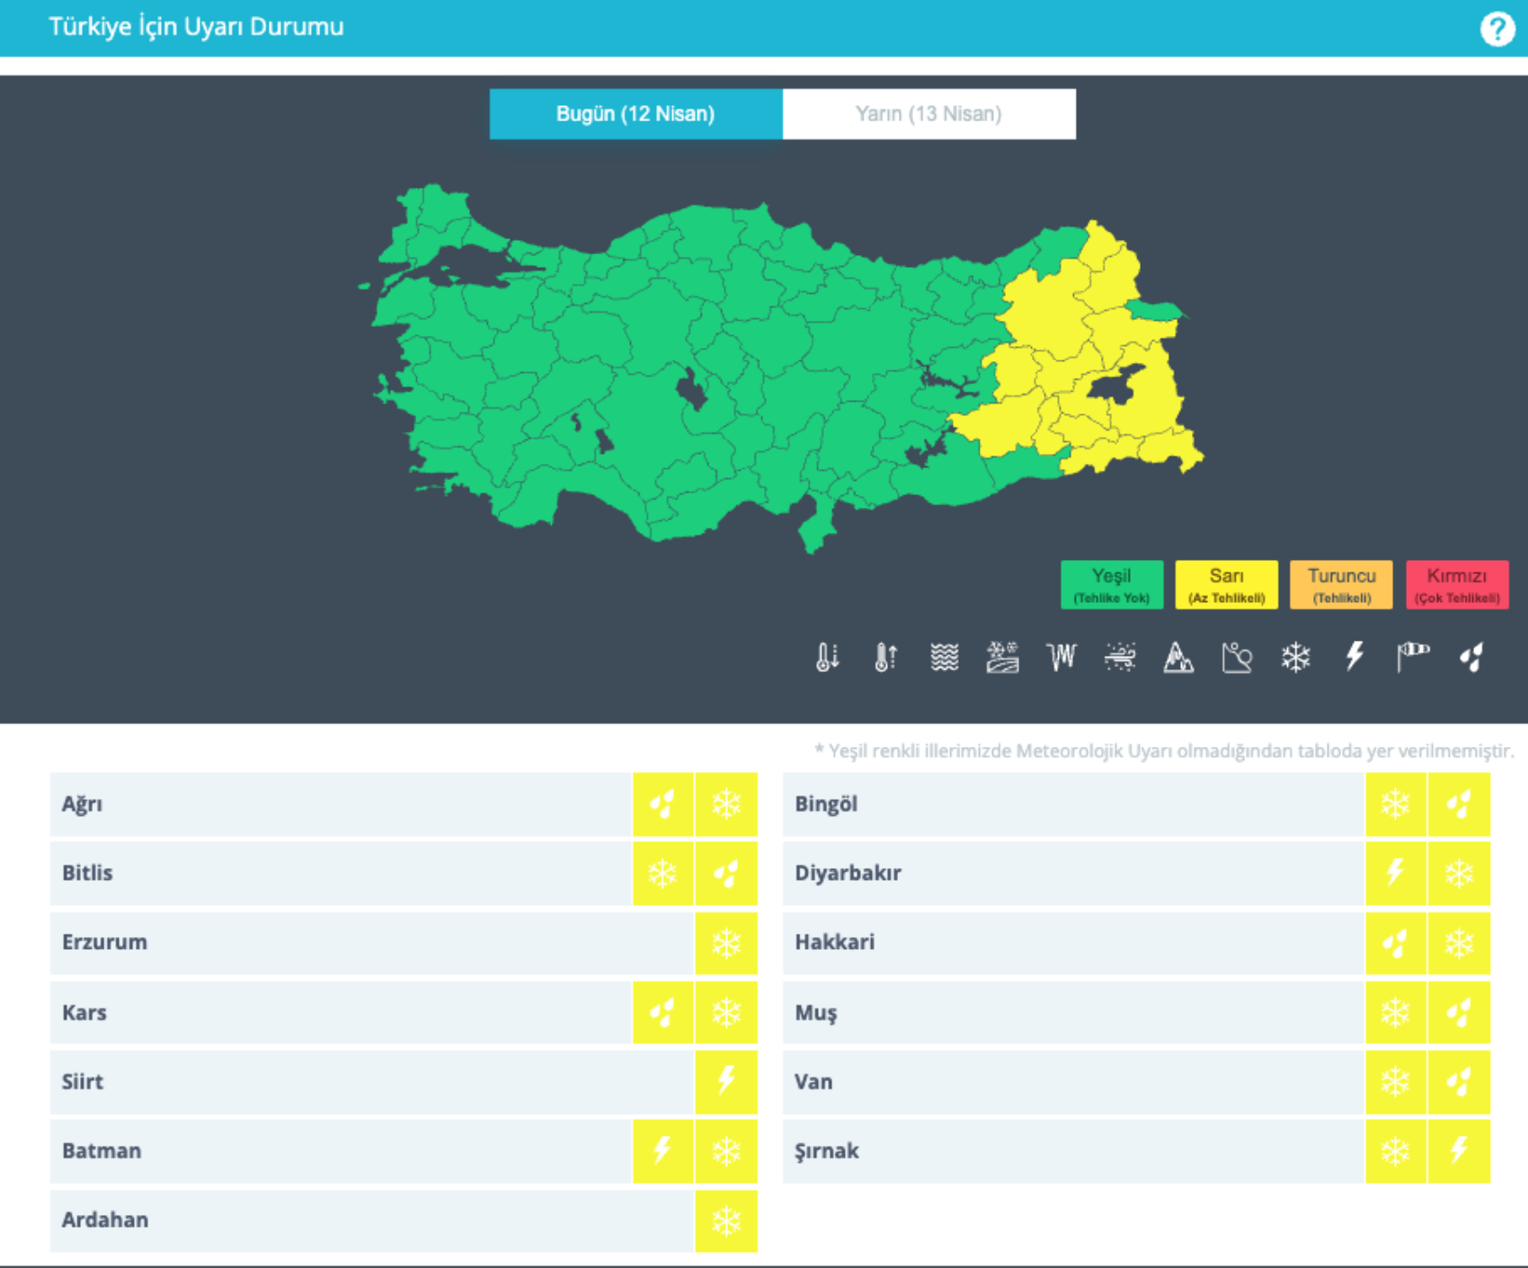Click the avalanche mountain icon
The width and height of the screenshot is (1528, 1268).
1177,658
